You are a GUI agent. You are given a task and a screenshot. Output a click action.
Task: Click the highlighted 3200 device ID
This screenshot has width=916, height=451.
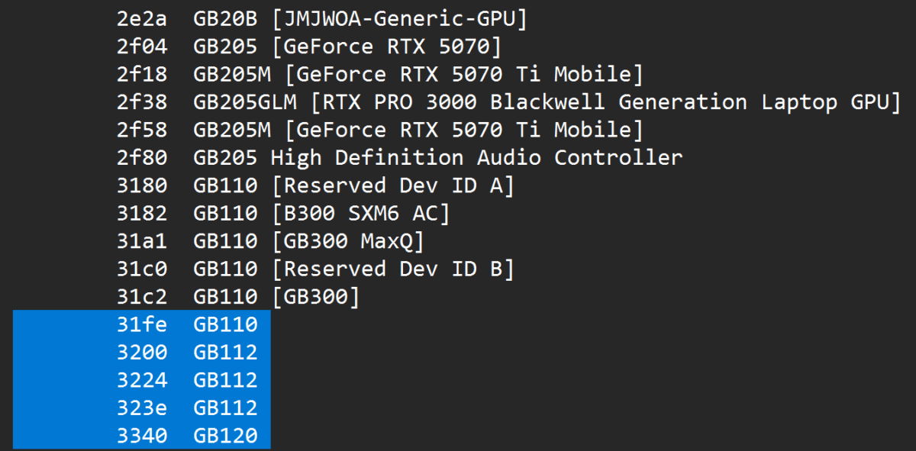142,352
